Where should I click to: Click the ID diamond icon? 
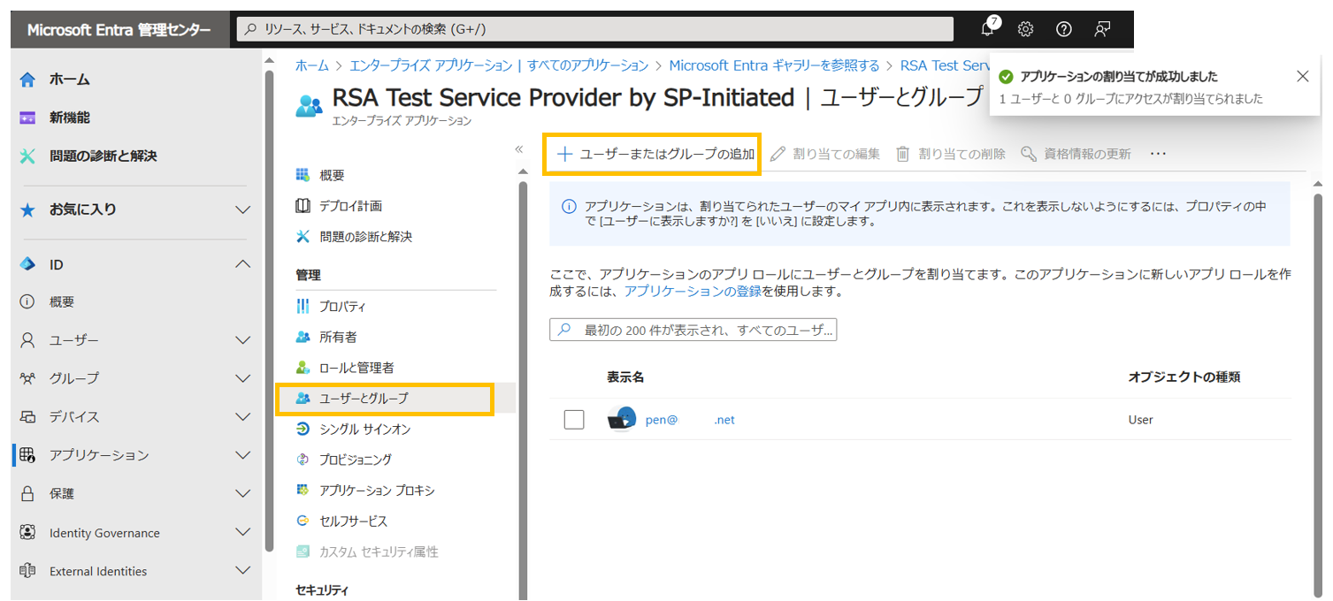(x=27, y=264)
